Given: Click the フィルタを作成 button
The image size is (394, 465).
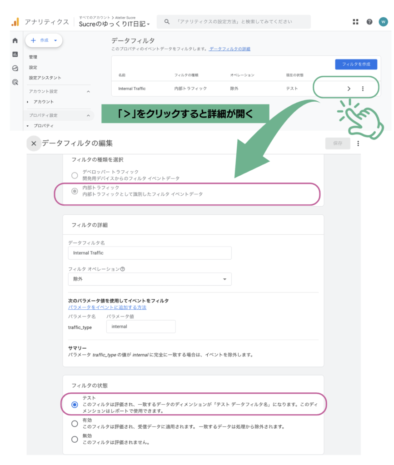Looking at the screenshot, I should pyautogui.click(x=356, y=64).
